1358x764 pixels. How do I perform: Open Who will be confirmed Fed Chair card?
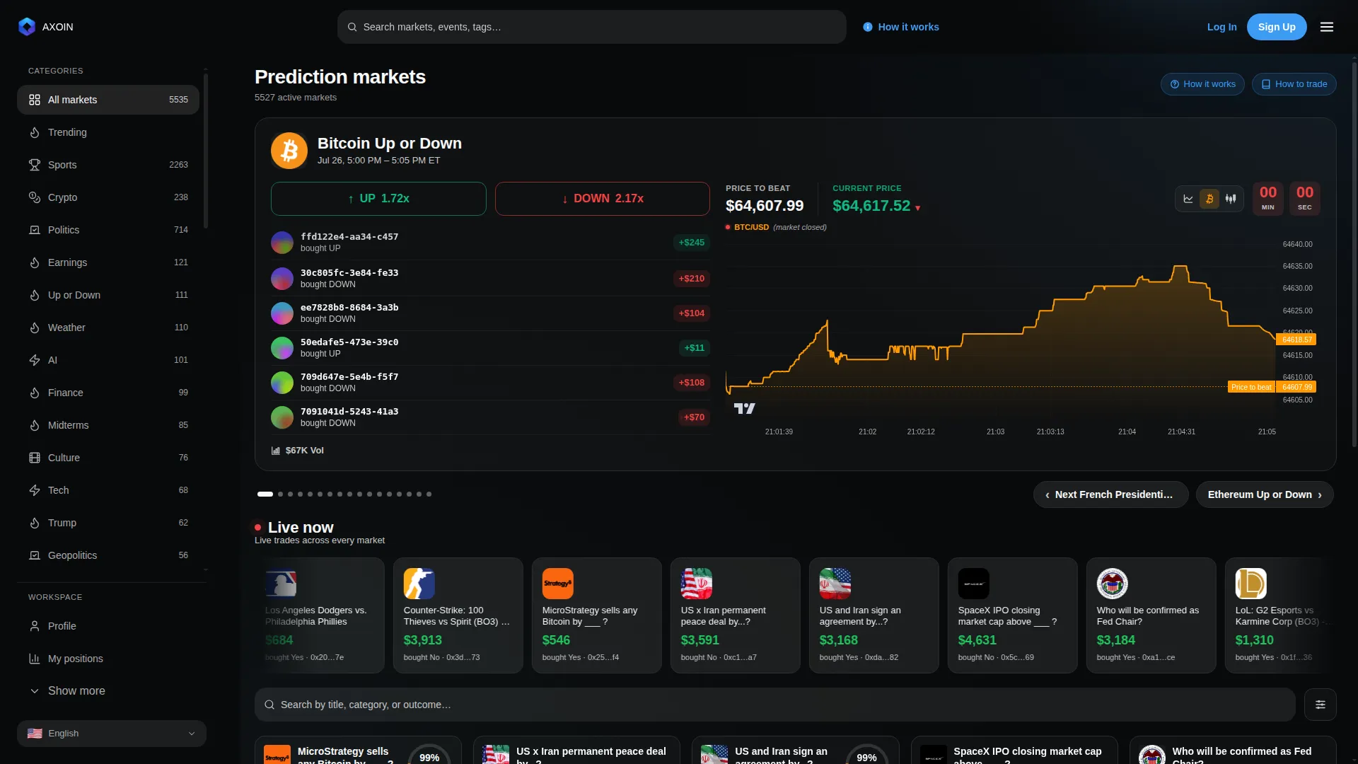pos(1151,615)
